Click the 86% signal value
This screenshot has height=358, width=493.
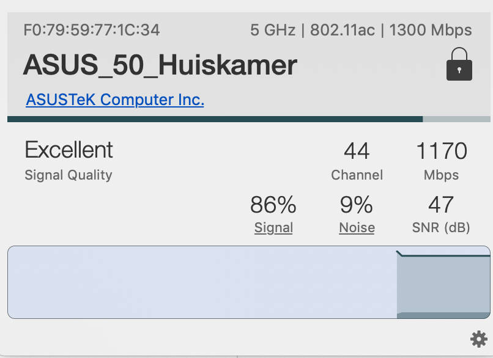[x=273, y=205]
